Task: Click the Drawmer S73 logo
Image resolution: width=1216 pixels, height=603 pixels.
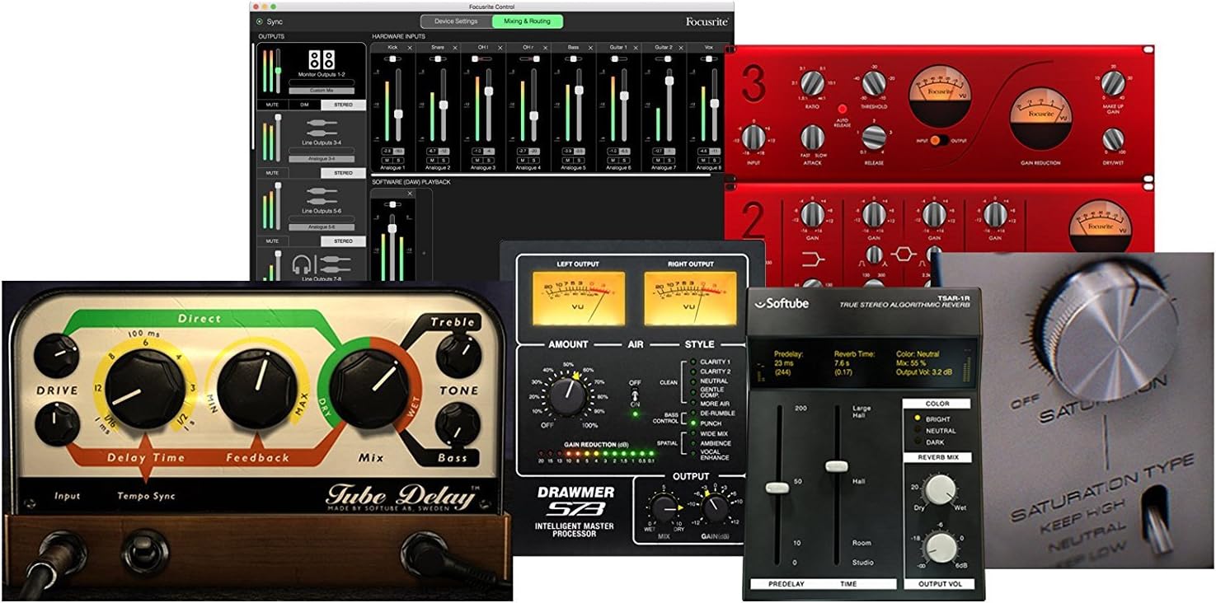Action: 577,501
